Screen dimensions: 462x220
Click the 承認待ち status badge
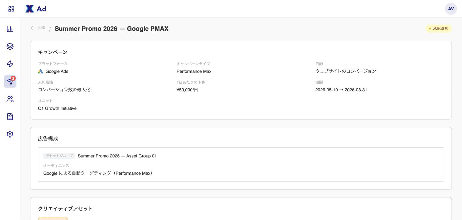[438, 28]
